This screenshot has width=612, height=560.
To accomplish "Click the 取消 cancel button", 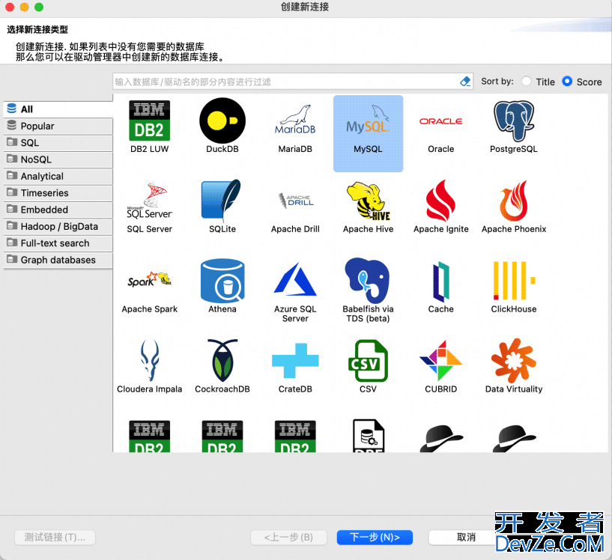I will pos(466,538).
